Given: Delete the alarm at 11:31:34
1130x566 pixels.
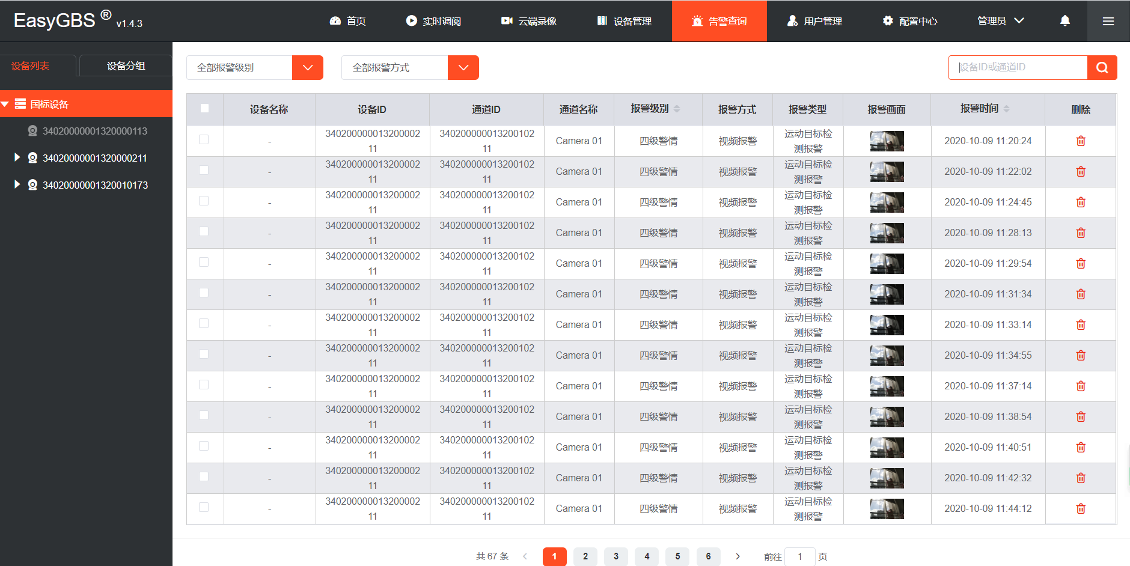Looking at the screenshot, I should [x=1081, y=294].
